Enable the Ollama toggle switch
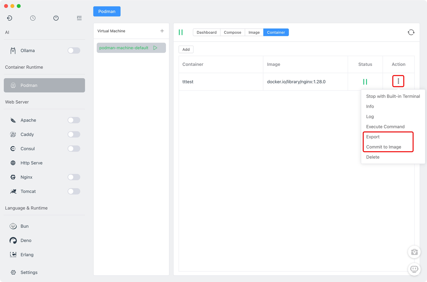This screenshot has width=427, height=282. tap(74, 51)
